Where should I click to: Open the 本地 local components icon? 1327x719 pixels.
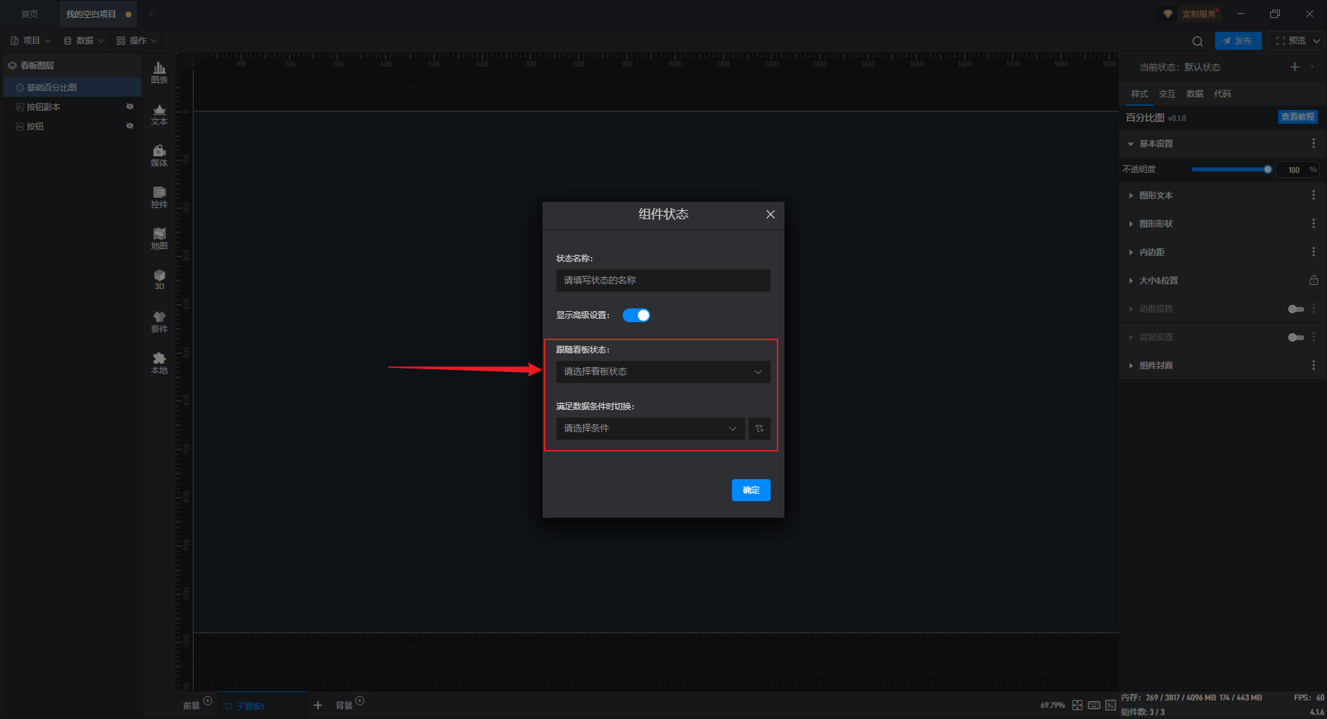click(159, 363)
